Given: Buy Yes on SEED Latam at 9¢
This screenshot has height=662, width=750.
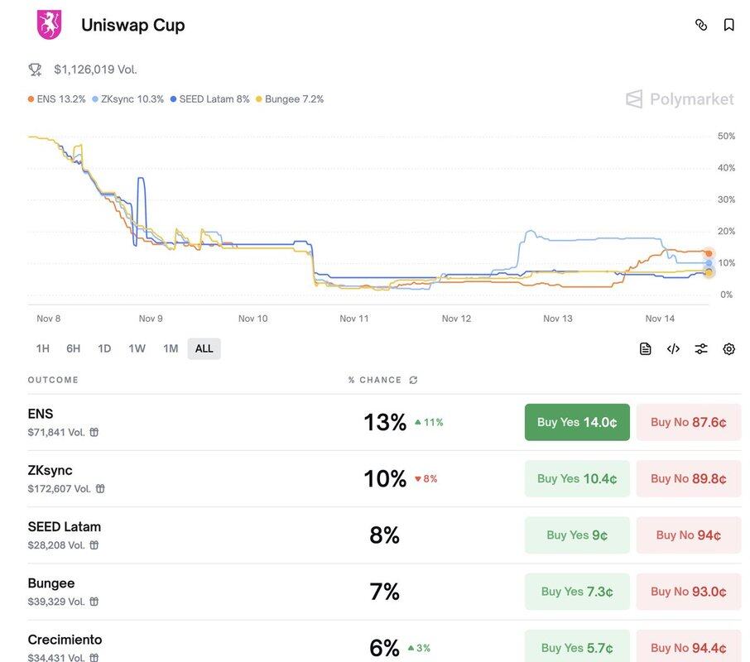Looking at the screenshot, I should click(577, 535).
